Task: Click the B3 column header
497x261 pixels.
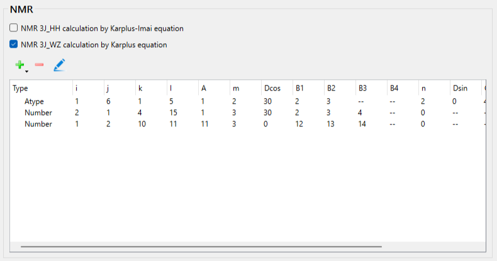Action: coord(363,89)
